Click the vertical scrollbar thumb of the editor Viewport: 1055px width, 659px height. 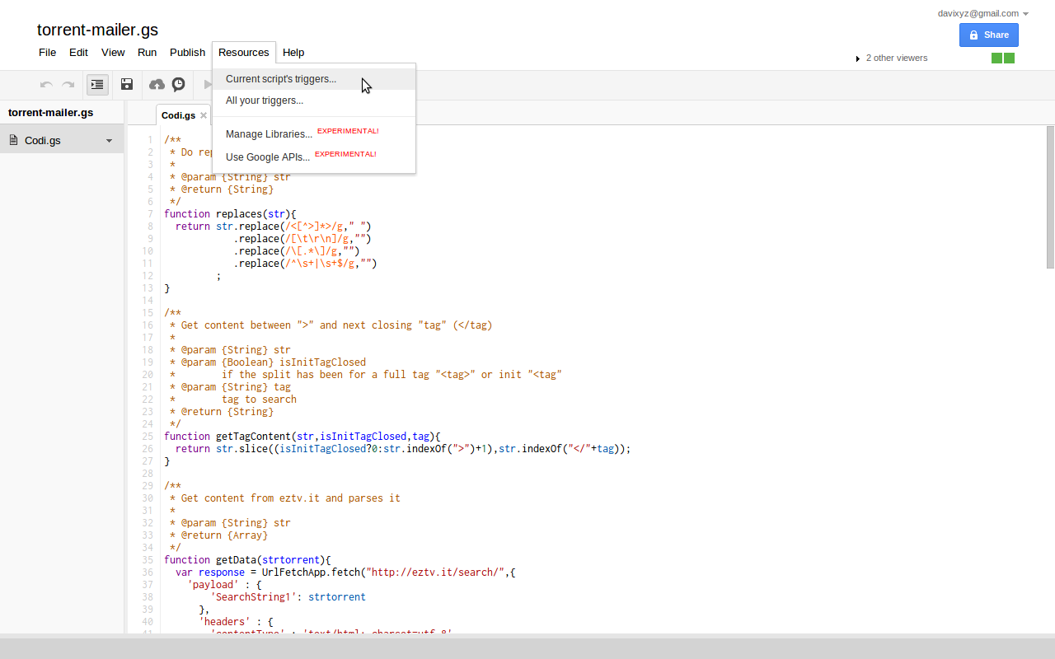click(x=1050, y=197)
